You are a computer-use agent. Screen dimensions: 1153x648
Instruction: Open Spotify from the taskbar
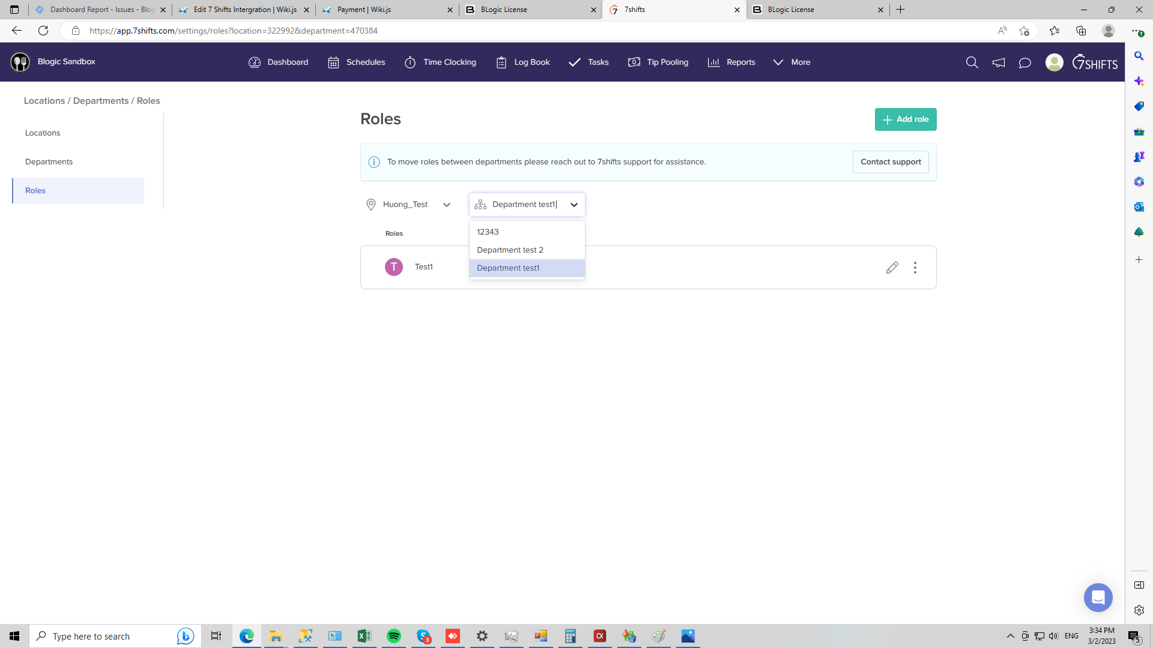(394, 636)
